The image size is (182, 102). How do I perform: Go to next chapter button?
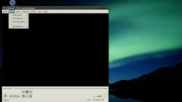31,92
